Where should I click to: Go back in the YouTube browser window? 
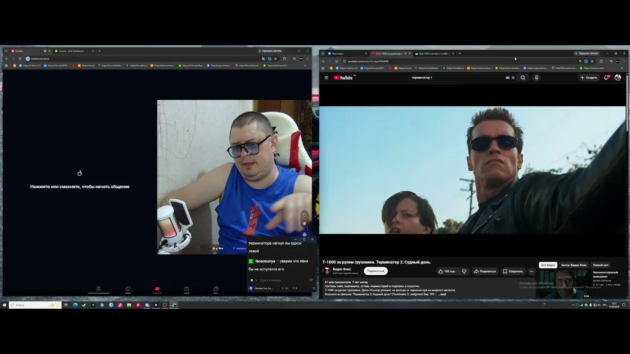click(x=323, y=61)
